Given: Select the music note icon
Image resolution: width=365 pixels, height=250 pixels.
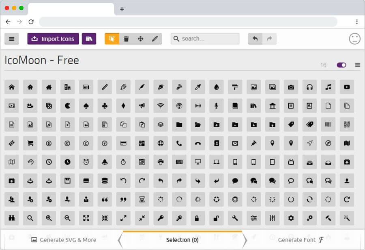Looking at the screenshot, I should point(328,87).
